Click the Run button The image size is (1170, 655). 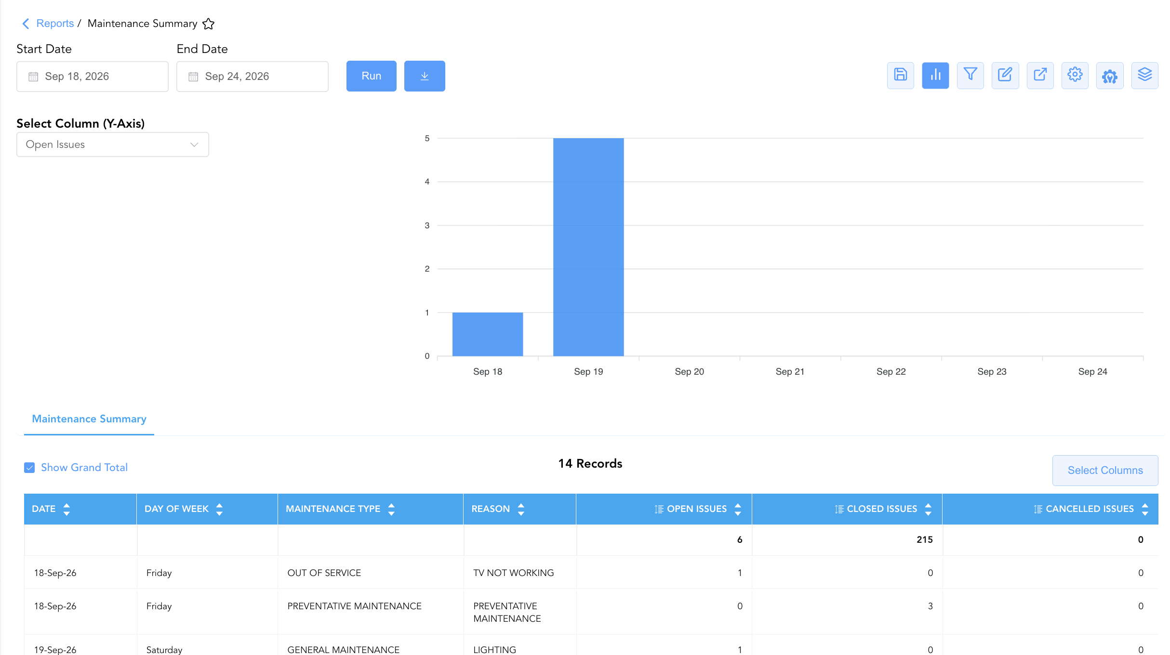pos(372,76)
